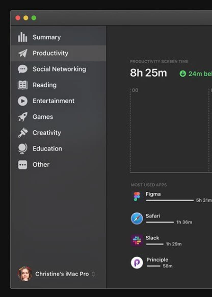Viewport: 212px width, 297px height.
Task: Click the 1h 29m Slack duration
Action: point(174,244)
